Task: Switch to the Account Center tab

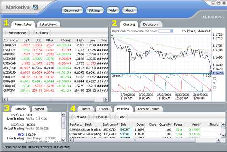Action: 148,109
